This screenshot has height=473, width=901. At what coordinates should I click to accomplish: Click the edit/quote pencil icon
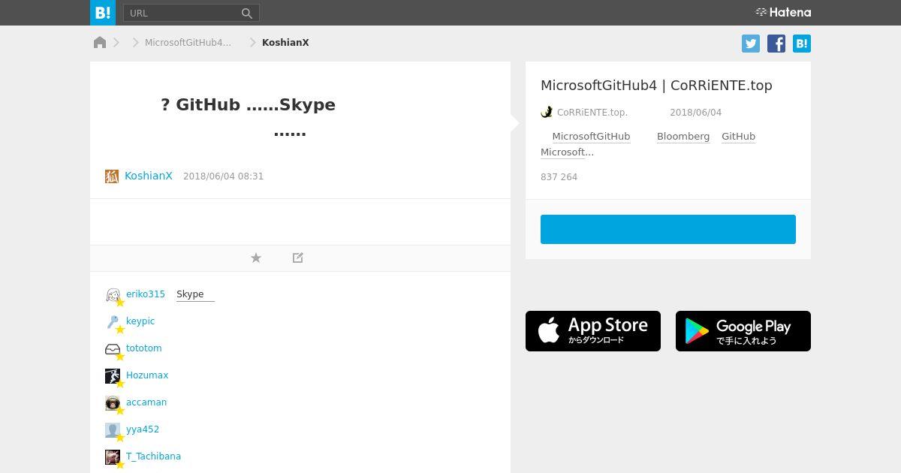coord(298,258)
